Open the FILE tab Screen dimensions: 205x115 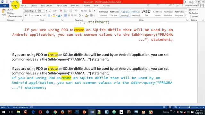(x=4, y=6)
